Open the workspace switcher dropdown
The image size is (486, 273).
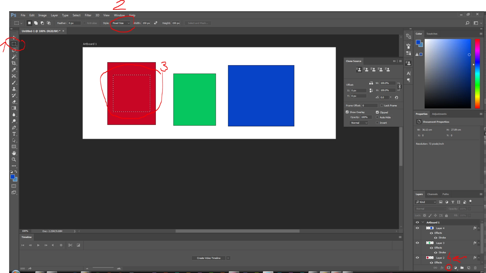point(477,23)
